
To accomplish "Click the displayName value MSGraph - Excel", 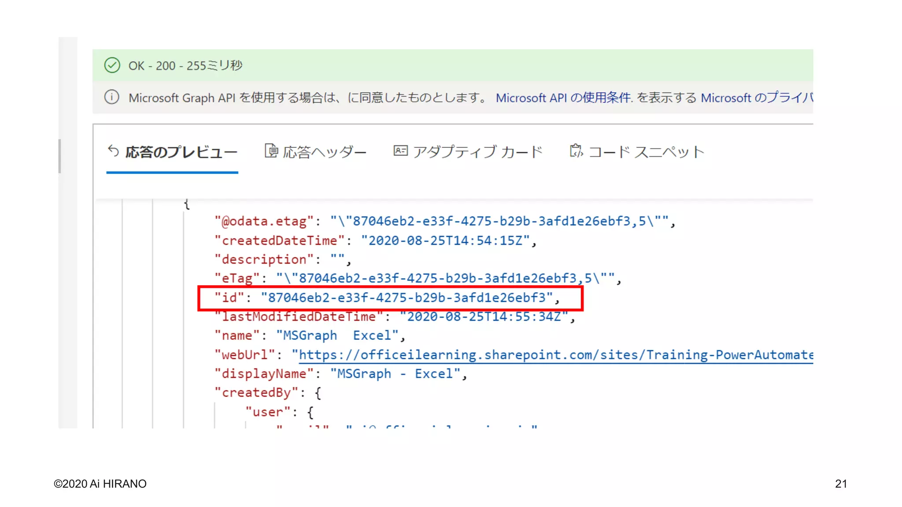I will coord(395,374).
